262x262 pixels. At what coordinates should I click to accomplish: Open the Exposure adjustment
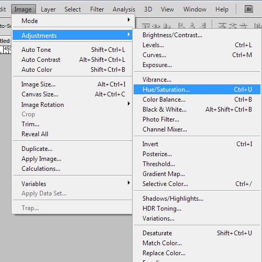point(197,65)
